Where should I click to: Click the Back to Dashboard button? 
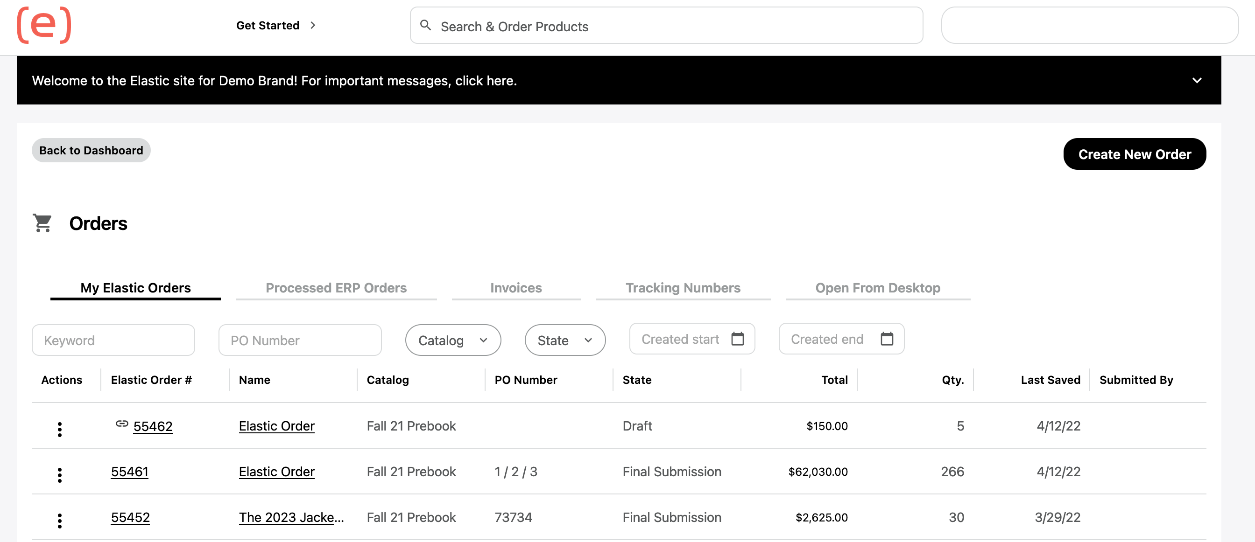pos(91,150)
